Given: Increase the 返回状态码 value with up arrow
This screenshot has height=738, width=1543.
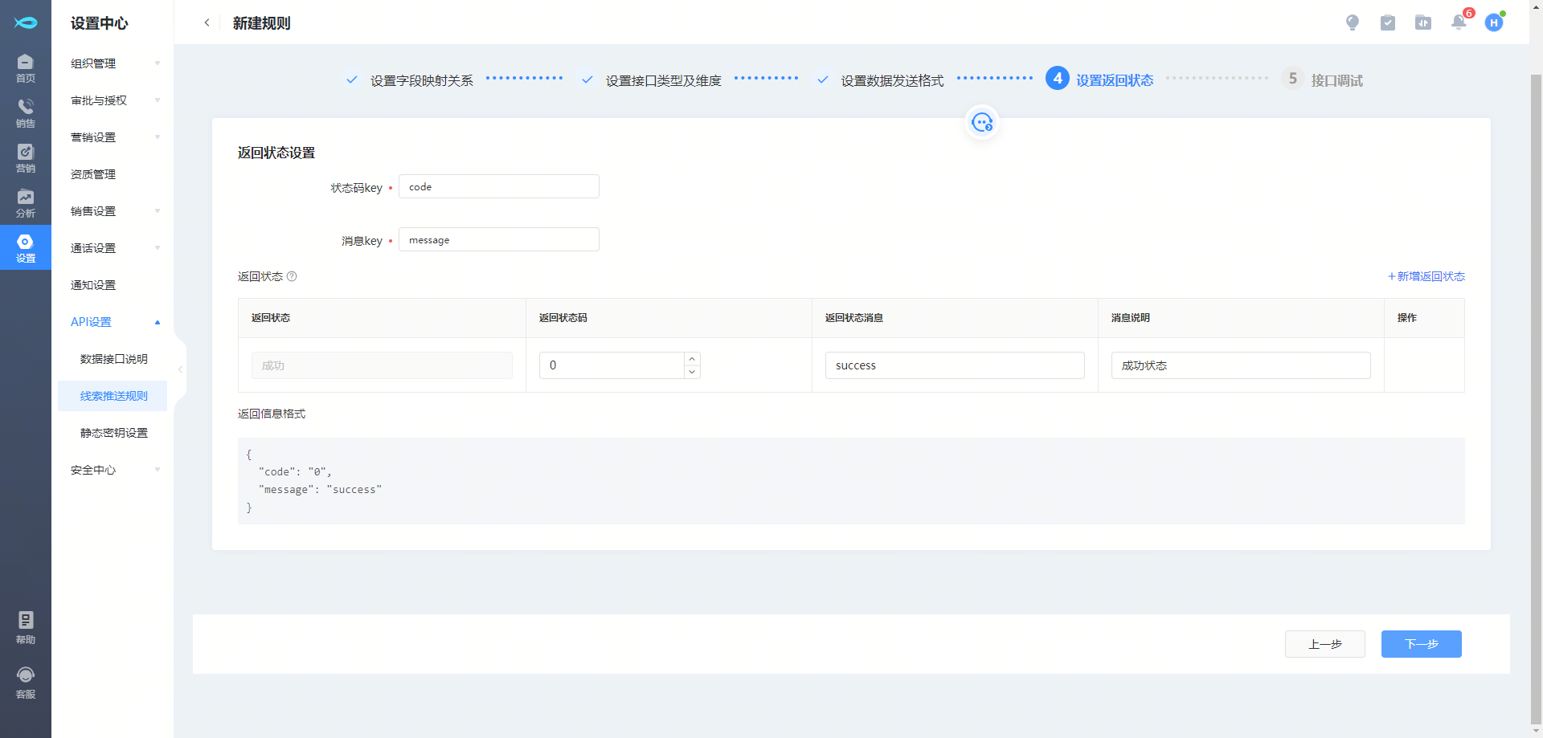Looking at the screenshot, I should 692,359.
